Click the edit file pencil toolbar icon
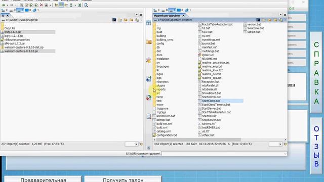 click(x=27, y=5)
